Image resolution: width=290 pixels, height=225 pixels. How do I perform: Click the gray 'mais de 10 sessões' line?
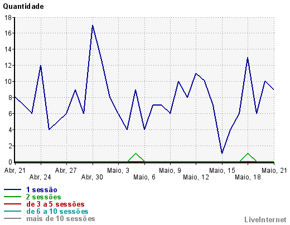[12, 218]
